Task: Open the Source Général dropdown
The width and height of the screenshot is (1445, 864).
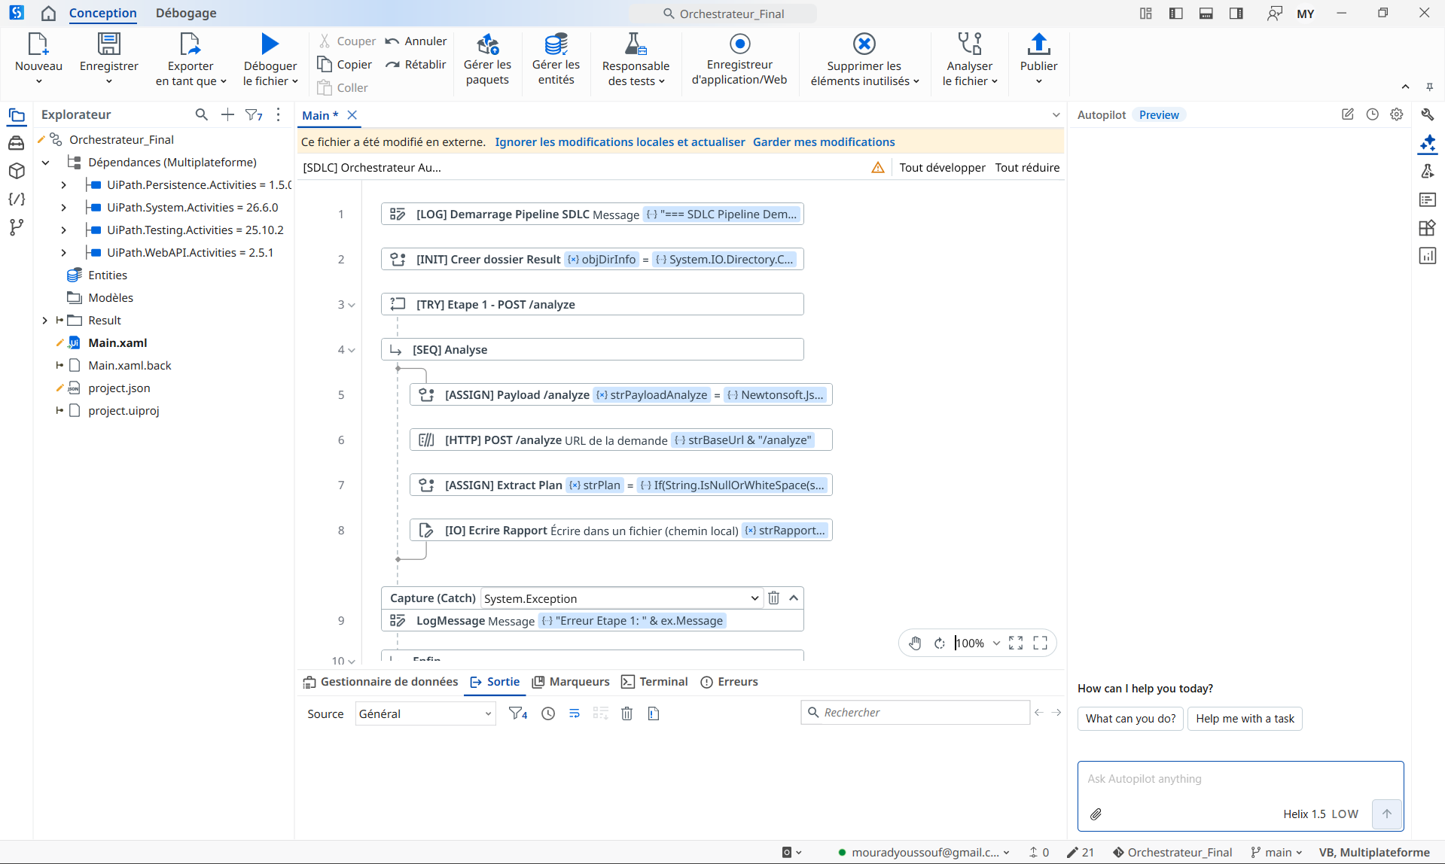Action: [x=425, y=713]
